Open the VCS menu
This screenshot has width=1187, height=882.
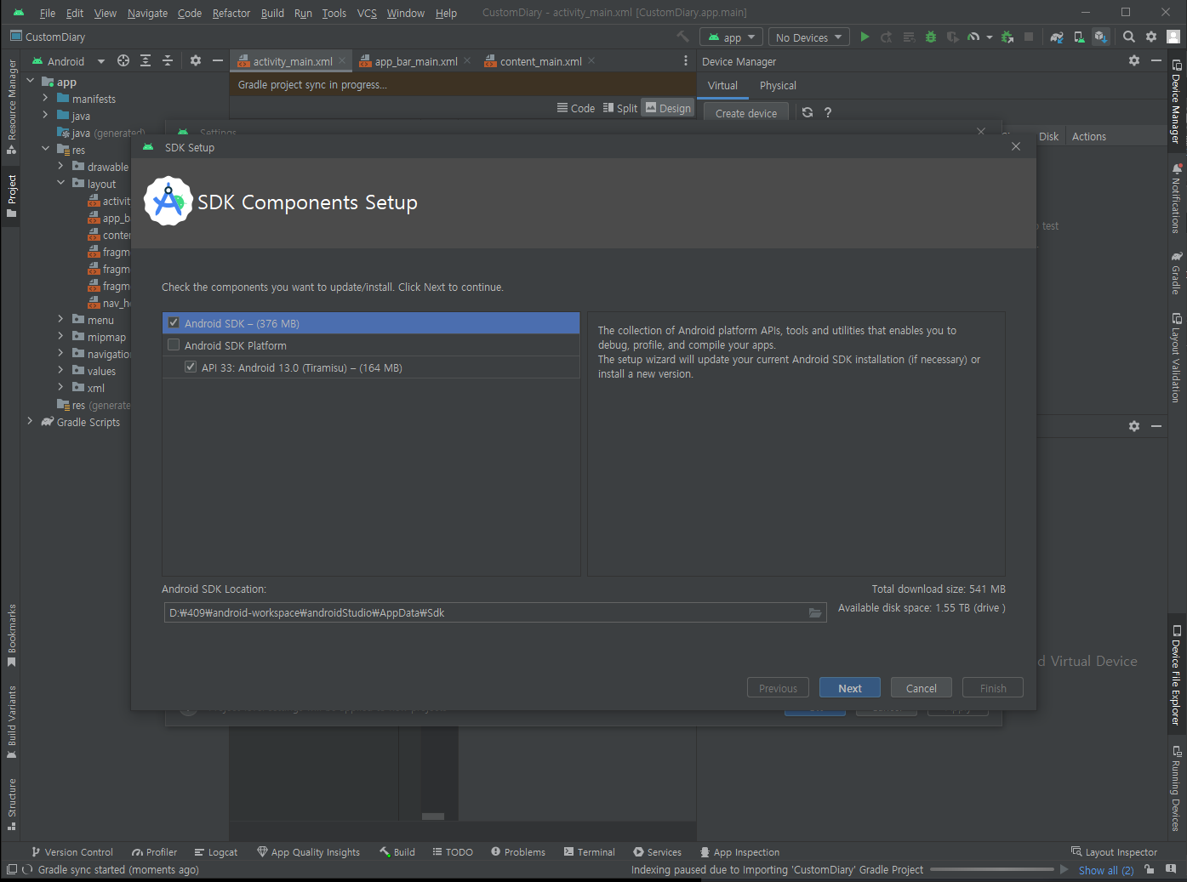point(367,13)
